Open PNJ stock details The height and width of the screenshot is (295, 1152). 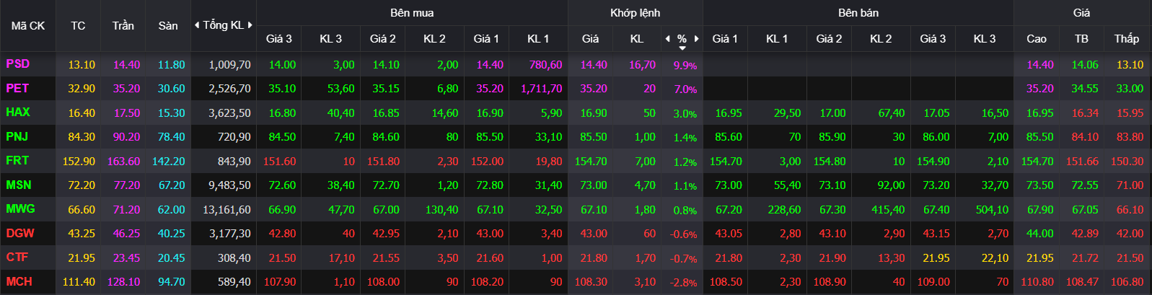(x=17, y=136)
